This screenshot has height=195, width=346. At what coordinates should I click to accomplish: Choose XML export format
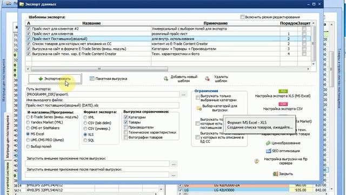[85, 118]
